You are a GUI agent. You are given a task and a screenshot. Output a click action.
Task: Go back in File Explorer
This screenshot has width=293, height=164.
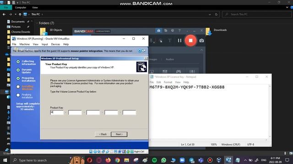(4, 14)
